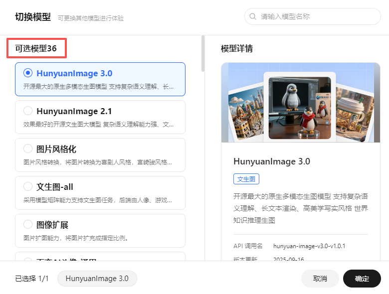Select the HunyuanImage 3.0 radio button
The height and width of the screenshot is (294, 389).
pyautogui.click(x=28, y=73)
